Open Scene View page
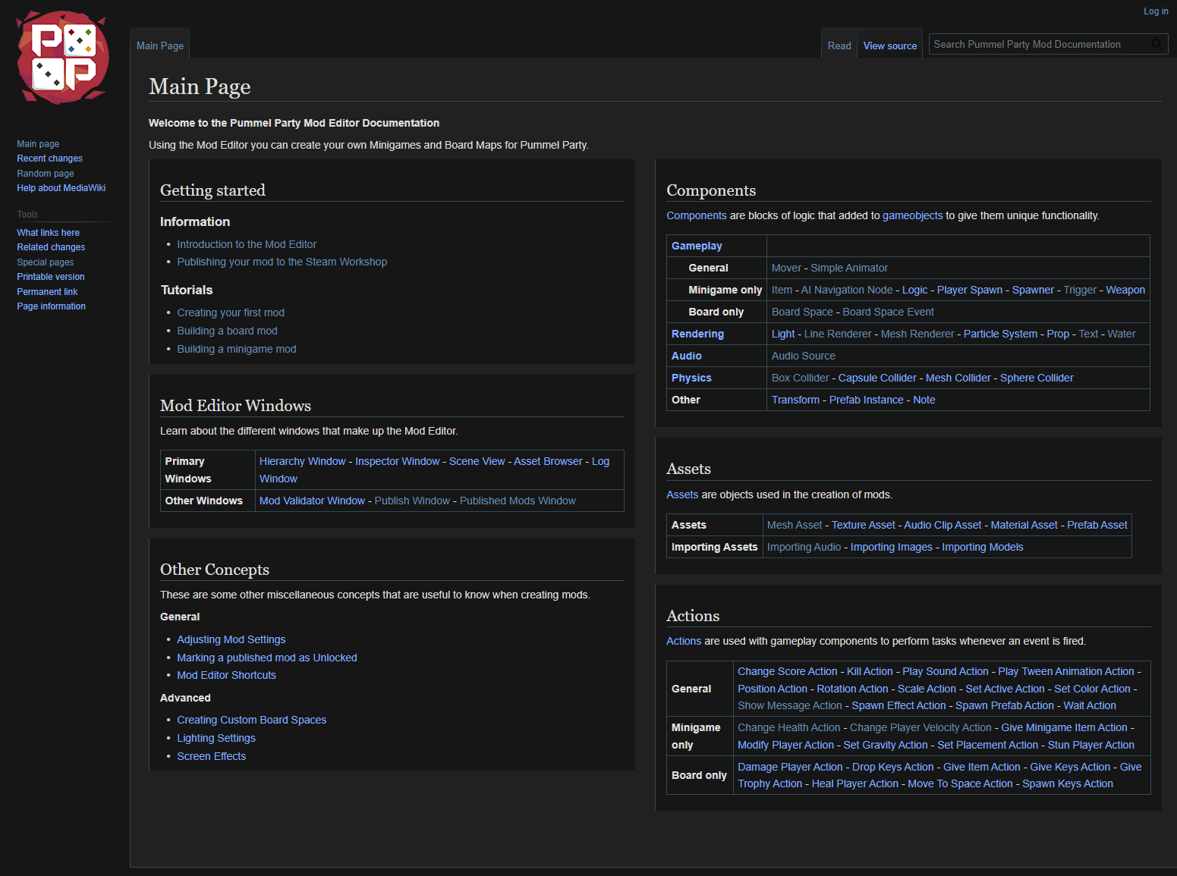This screenshot has height=876, width=1177. [477, 461]
